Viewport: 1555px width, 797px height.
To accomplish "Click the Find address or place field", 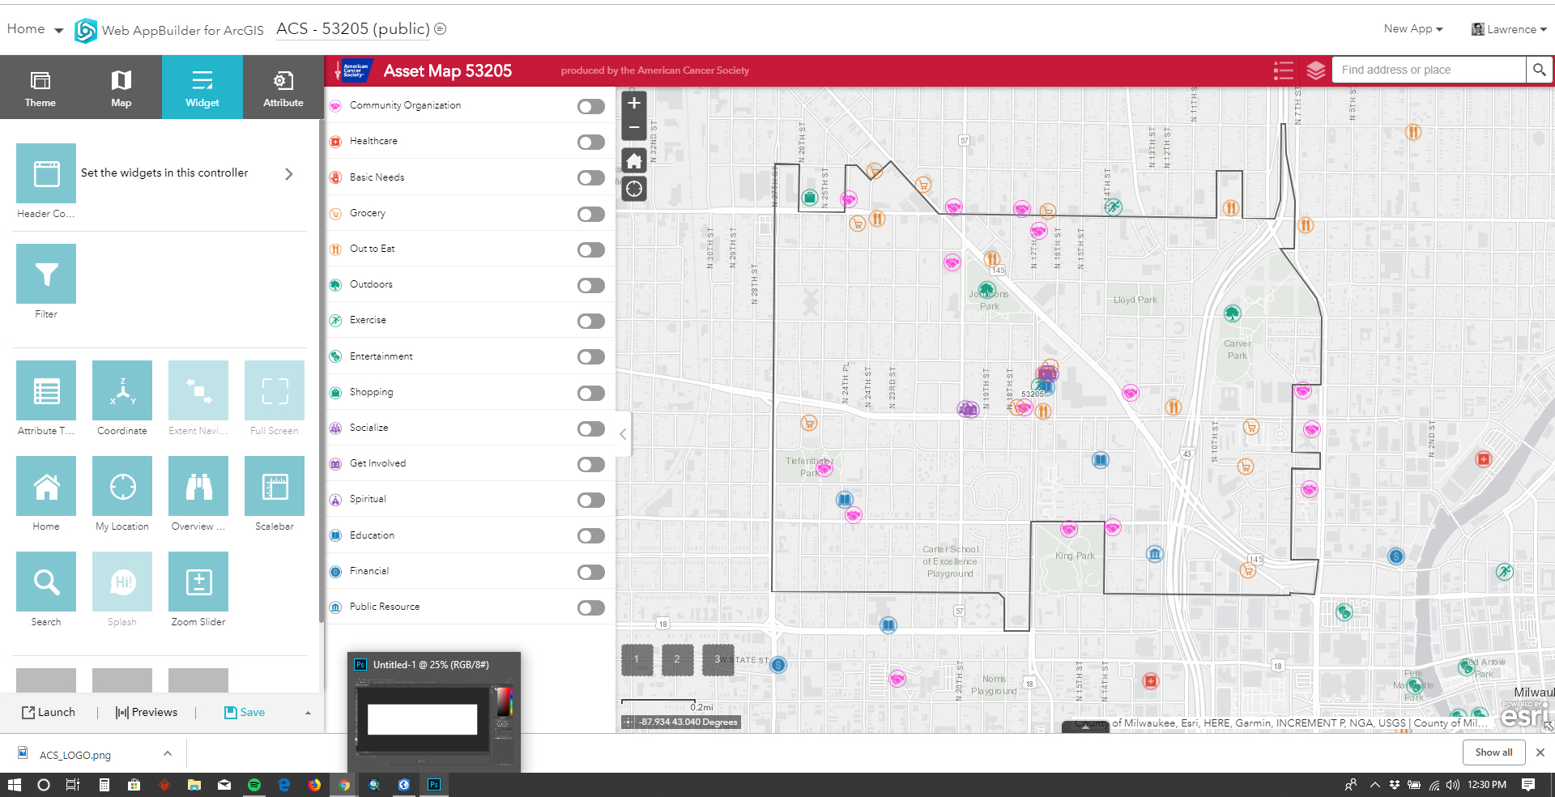I will tap(1429, 70).
